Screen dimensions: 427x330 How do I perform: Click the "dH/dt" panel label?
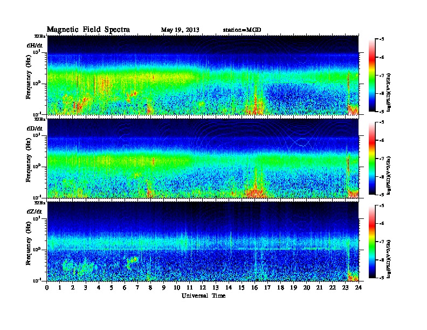pyautogui.click(x=35, y=45)
